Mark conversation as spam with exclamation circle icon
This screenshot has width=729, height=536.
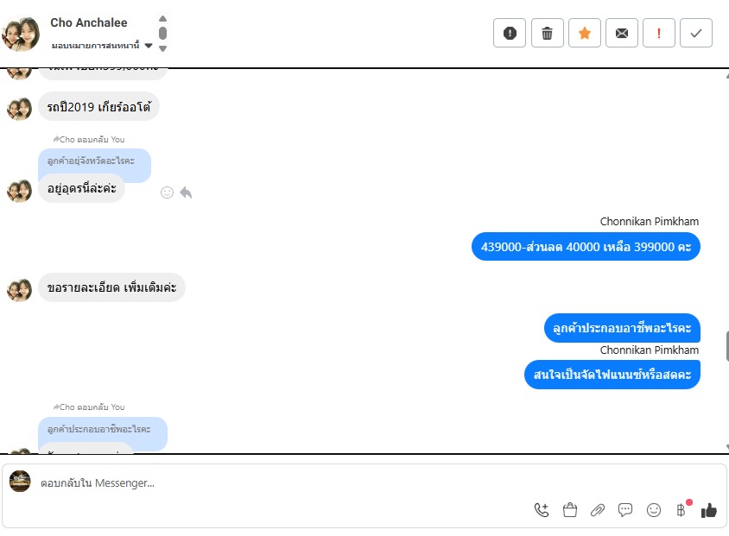(x=510, y=33)
